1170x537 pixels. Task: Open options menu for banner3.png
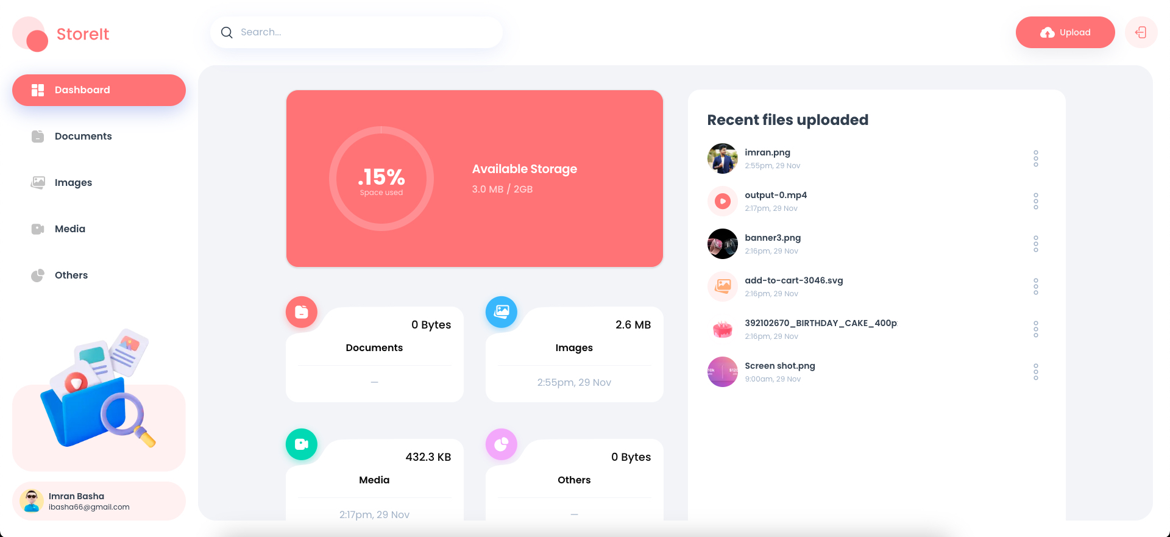tap(1035, 244)
